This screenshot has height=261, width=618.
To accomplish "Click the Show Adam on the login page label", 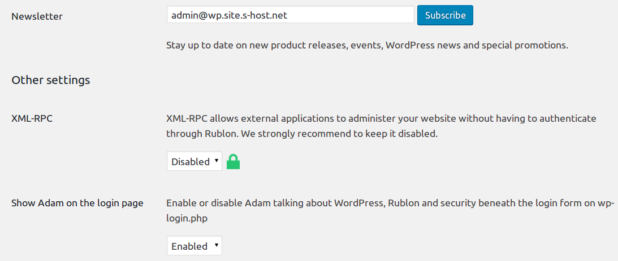I will pyautogui.click(x=77, y=203).
